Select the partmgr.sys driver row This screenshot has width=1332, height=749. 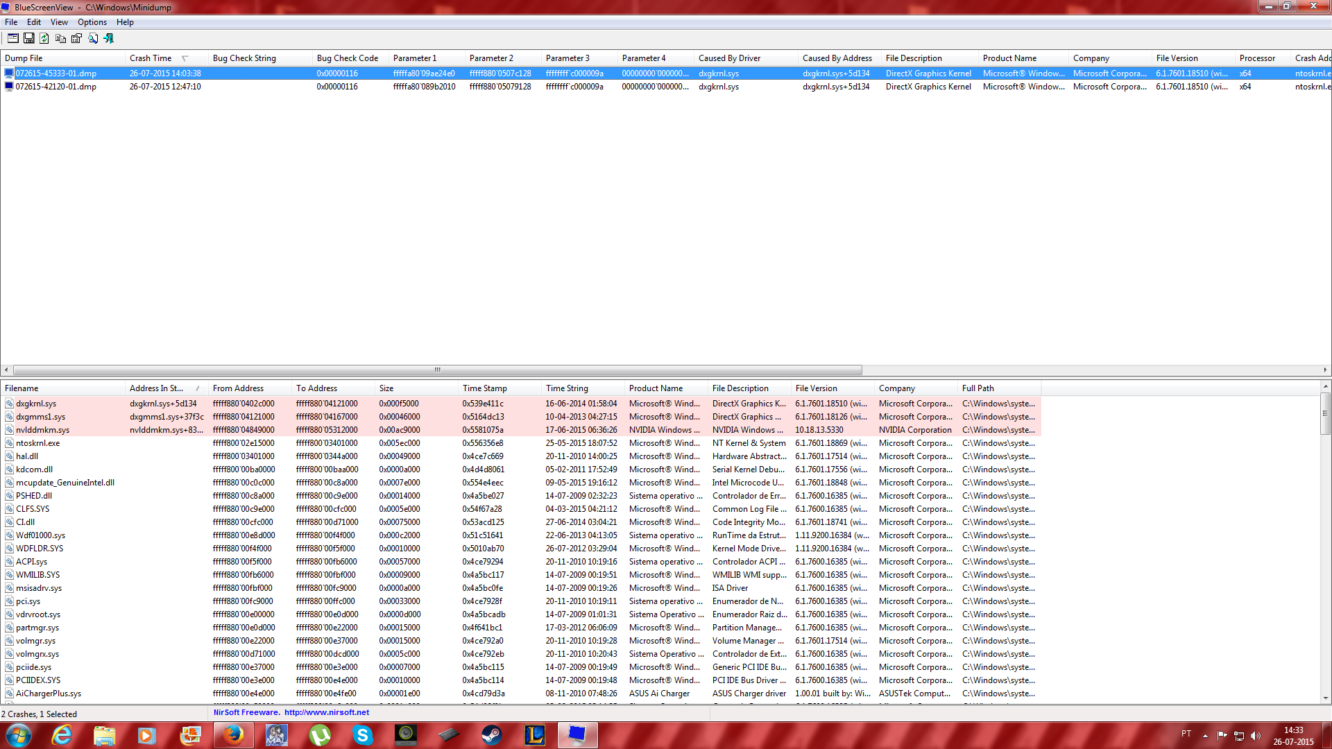coord(520,628)
